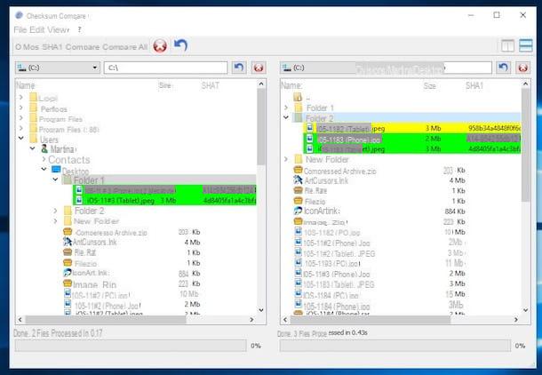This screenshot has width=542, height=375.
Task: Click the left pane horizontal scrollbar thumb
Action: click(106, 320)
